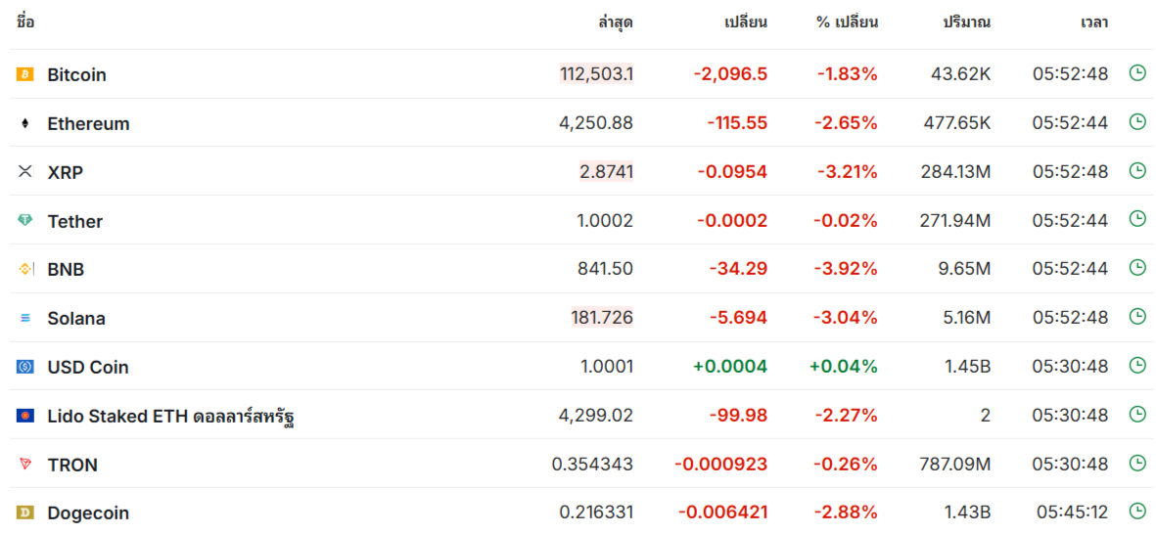Click the Ethereum diamond logo icon
The width and height of the screenshot is (1156, 534).
(x=25, y=123)
